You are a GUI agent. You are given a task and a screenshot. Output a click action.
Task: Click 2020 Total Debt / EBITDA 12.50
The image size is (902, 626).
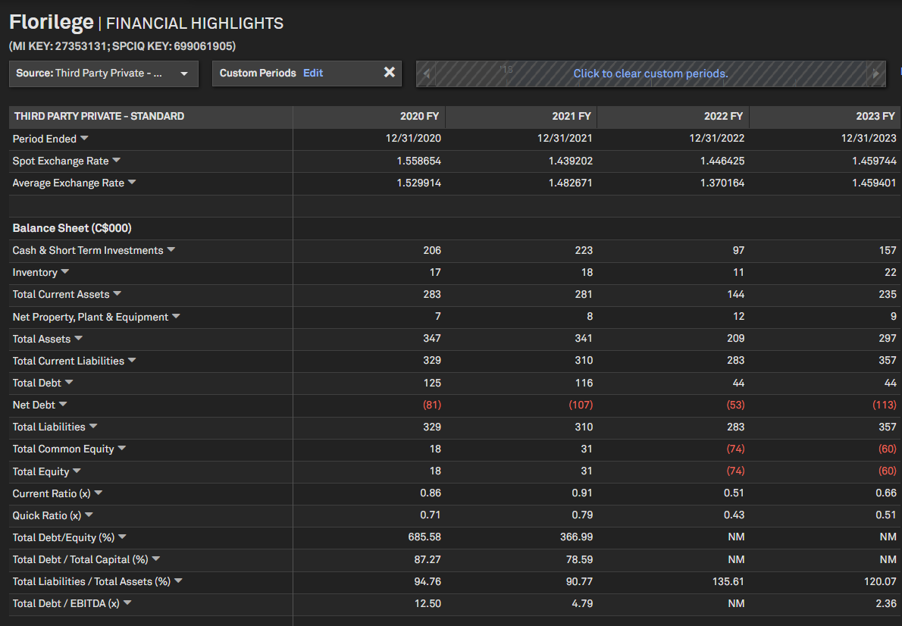428,603
